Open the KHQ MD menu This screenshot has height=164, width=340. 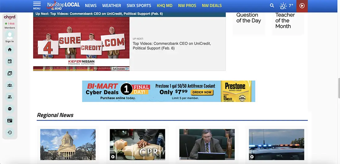click(x=164, y=6)
